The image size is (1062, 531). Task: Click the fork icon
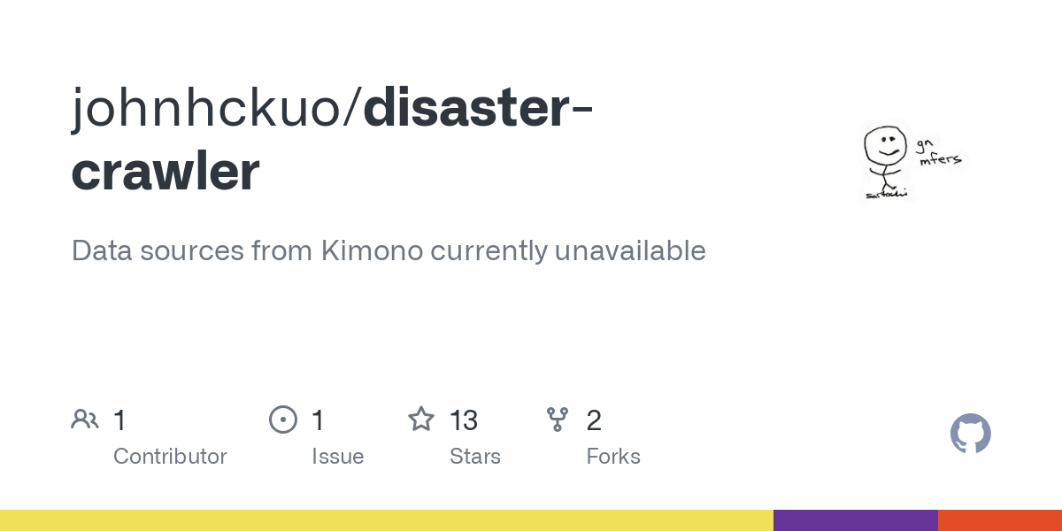tap(558, 419)
